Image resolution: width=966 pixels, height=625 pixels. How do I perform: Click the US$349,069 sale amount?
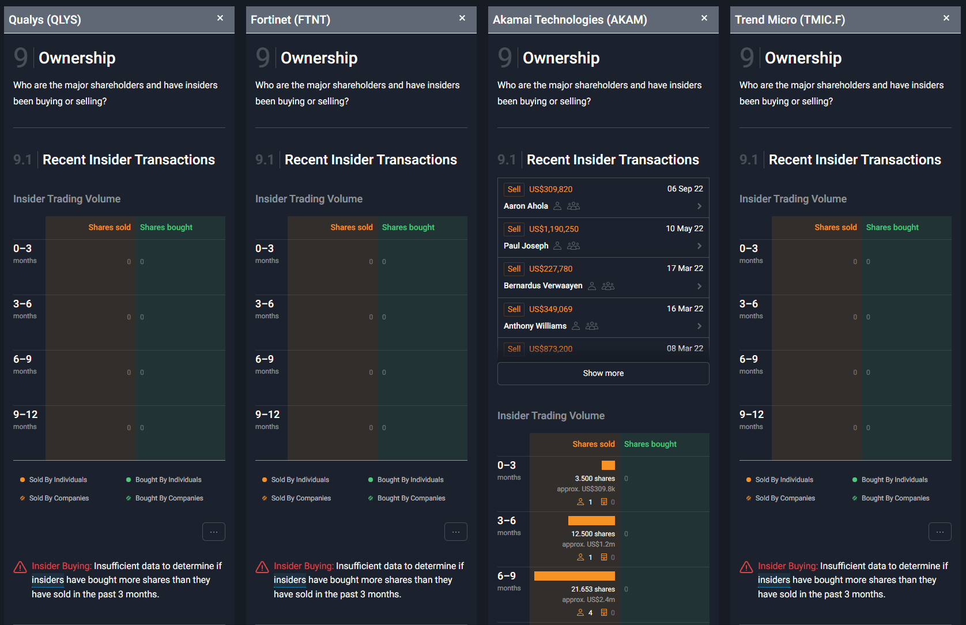point(551,309)
